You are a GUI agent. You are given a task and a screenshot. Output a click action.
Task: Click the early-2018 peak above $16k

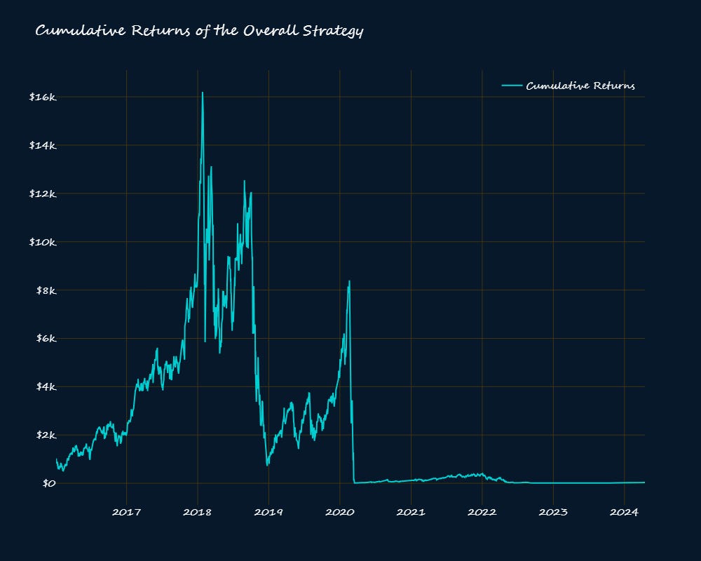[x=203, y=93]
